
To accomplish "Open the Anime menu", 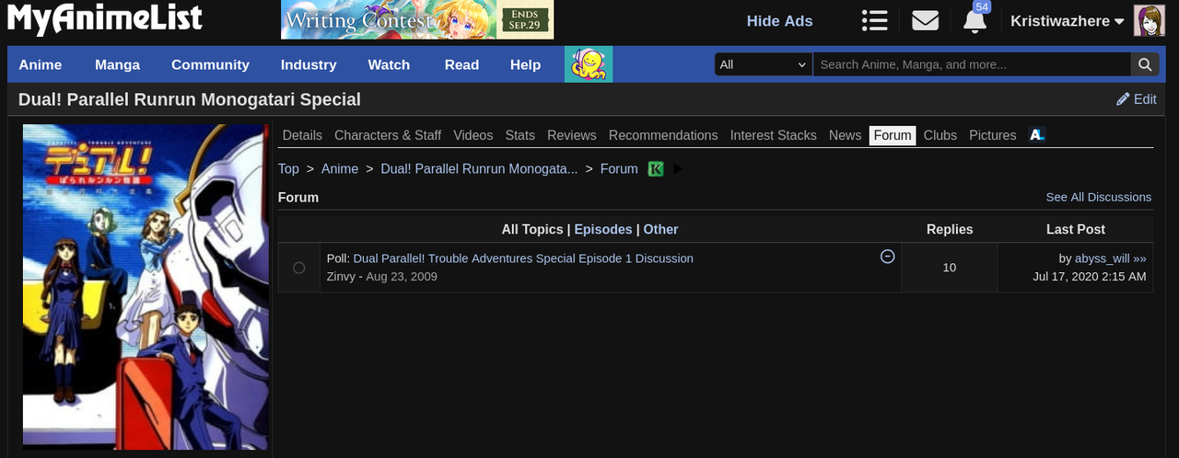I will click(41, 64).
